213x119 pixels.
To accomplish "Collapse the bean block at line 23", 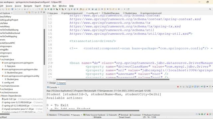I will (53, 63).
